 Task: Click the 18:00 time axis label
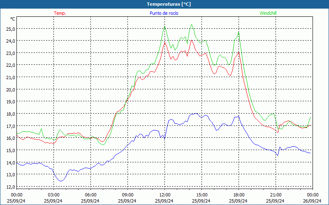click(239, 195)
